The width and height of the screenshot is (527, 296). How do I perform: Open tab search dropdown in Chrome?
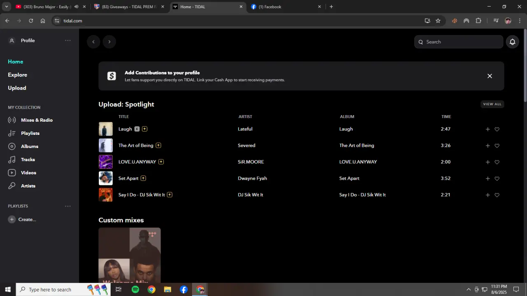click(x=7, y=7)
